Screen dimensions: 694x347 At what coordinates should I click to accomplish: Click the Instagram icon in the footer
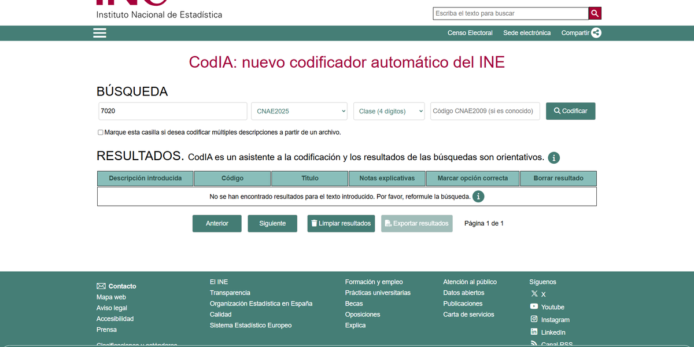coord(534,319)
